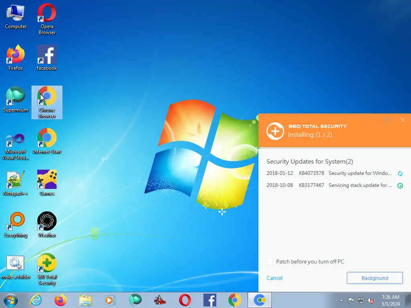Launch Opera Browser from desktop
411x308 pixels.
(x=47, y=19)
